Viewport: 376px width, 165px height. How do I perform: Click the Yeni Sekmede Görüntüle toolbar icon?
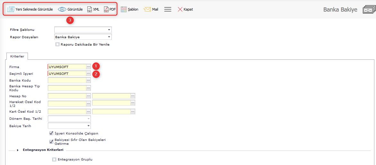(x=11, y=9)
